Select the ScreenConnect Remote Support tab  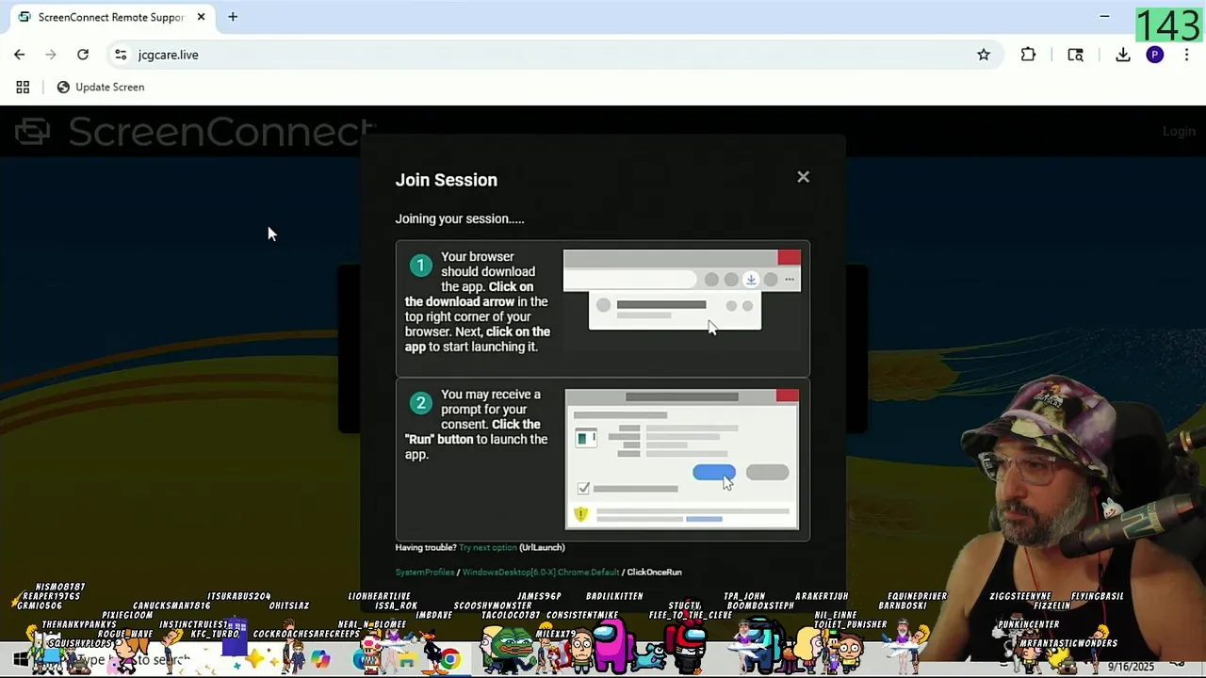pos(110,17)
